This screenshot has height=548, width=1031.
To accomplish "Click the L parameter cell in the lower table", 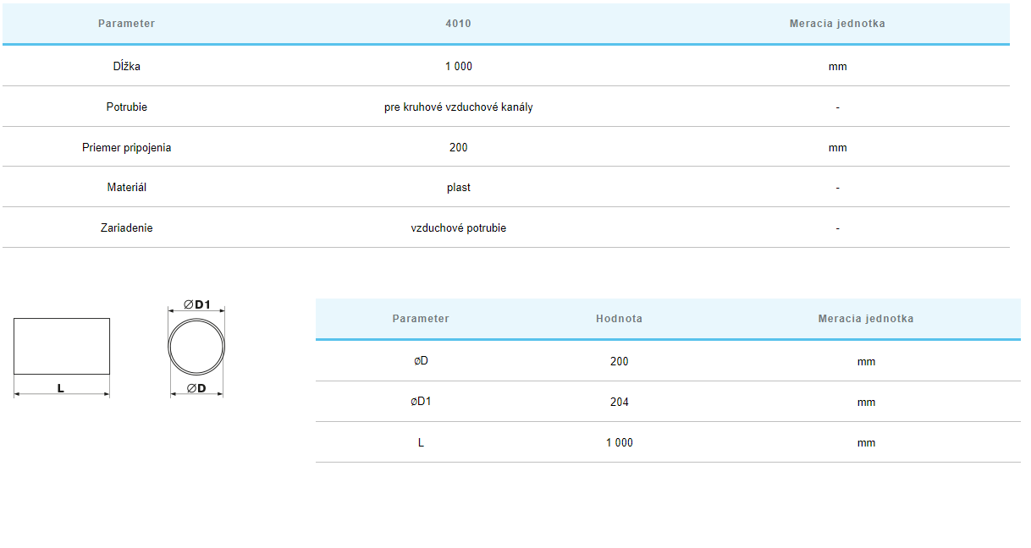I will 421,442.
